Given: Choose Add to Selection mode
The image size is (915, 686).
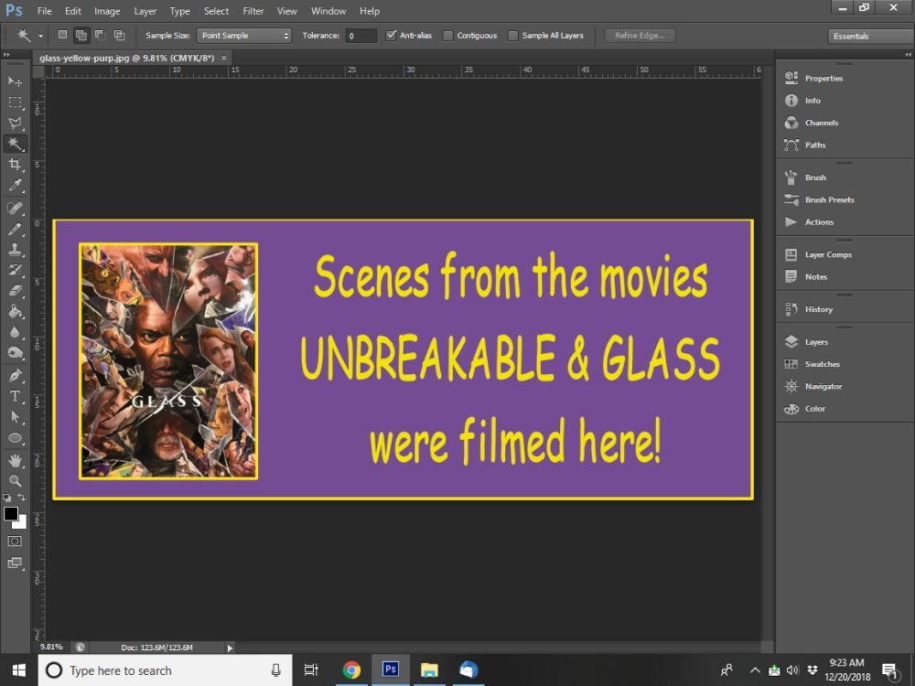Looking at the screenshot, I should pos(81,35).
